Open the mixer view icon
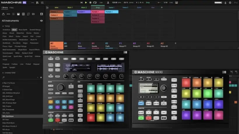Image resolution: width=239 pixels, height=134 pixels. click(42, 2)
